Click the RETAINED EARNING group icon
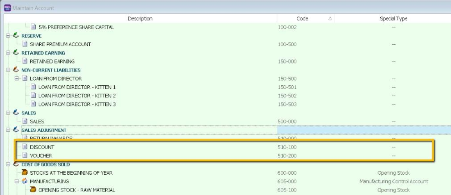 point(16,53)
